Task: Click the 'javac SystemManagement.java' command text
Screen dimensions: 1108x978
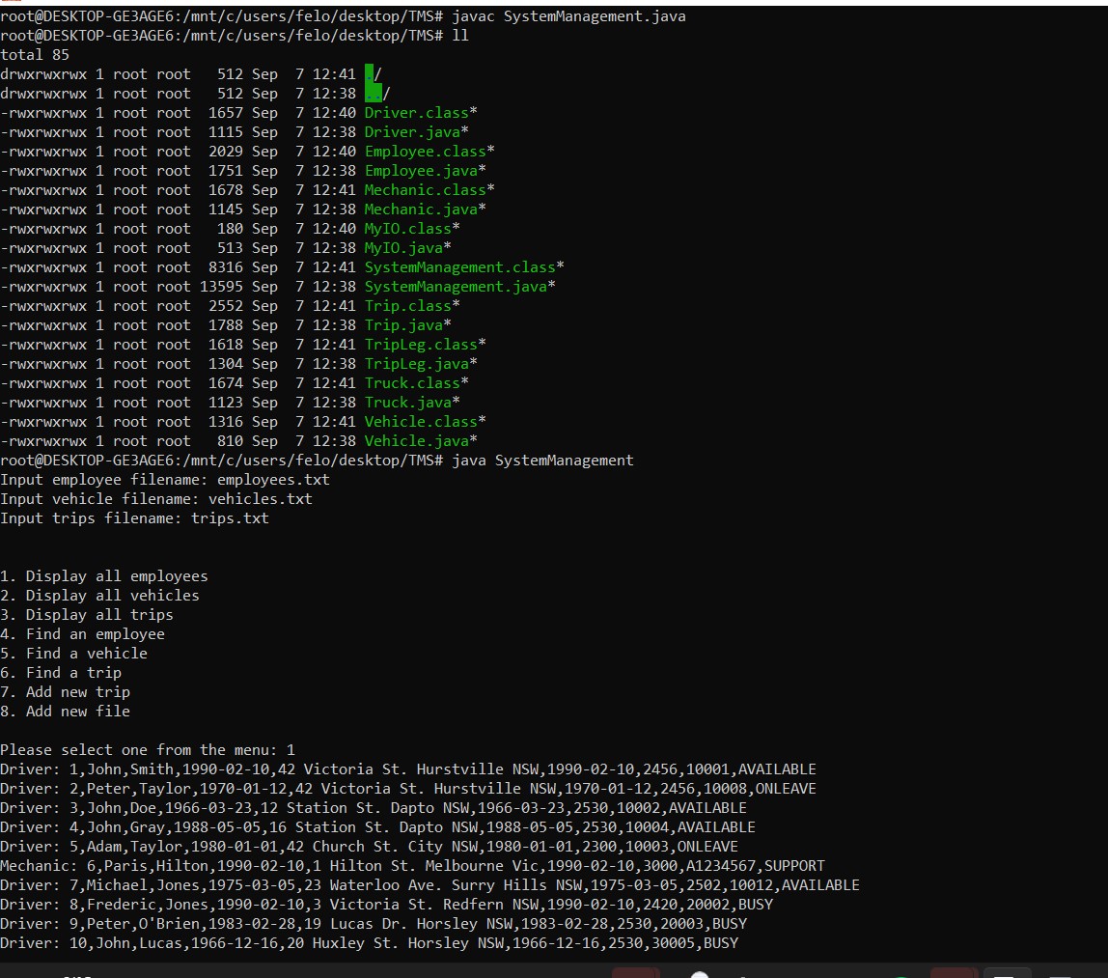Action: [x=568, y=16]
